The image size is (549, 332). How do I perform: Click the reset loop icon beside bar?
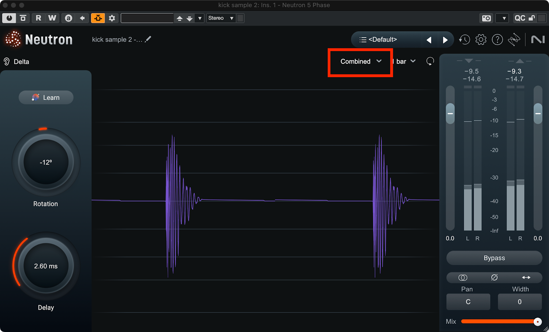[x=430, y=61]
